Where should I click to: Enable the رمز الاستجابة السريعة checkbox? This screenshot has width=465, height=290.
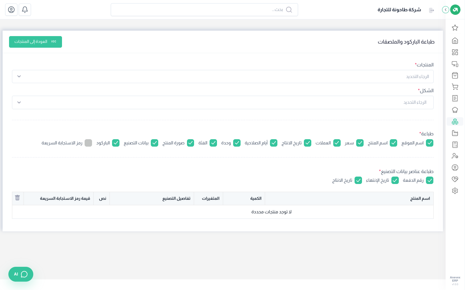point(88,143)
